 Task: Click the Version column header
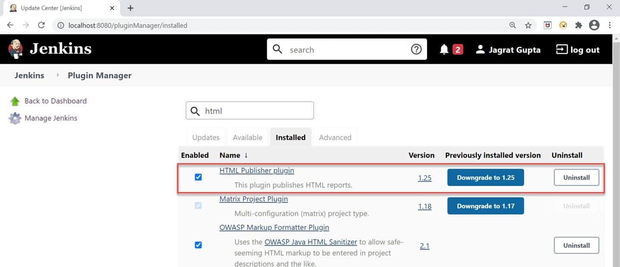coord(421,155)
